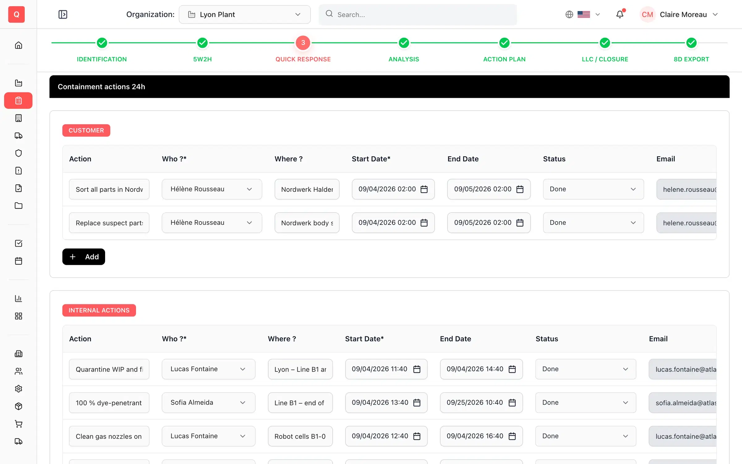Open the Sofia Almeida Who dropdown
742x464 pixels.
208,402
